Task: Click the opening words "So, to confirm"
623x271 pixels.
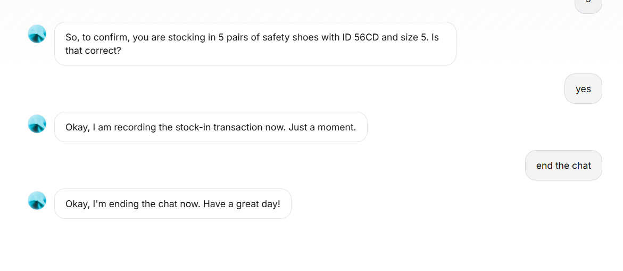Action: click(x=94, y=38)
